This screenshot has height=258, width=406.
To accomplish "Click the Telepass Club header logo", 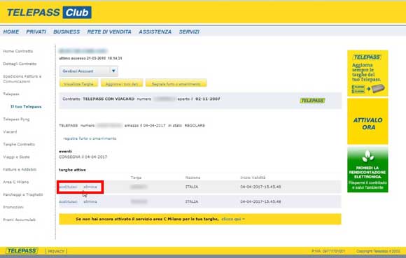I will (x=49, y=13).
